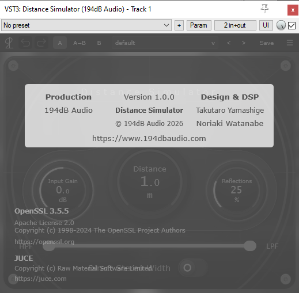Select the B comparison slot
The width and height of the screenshot is (299, 293).
[x=99, y=43]
